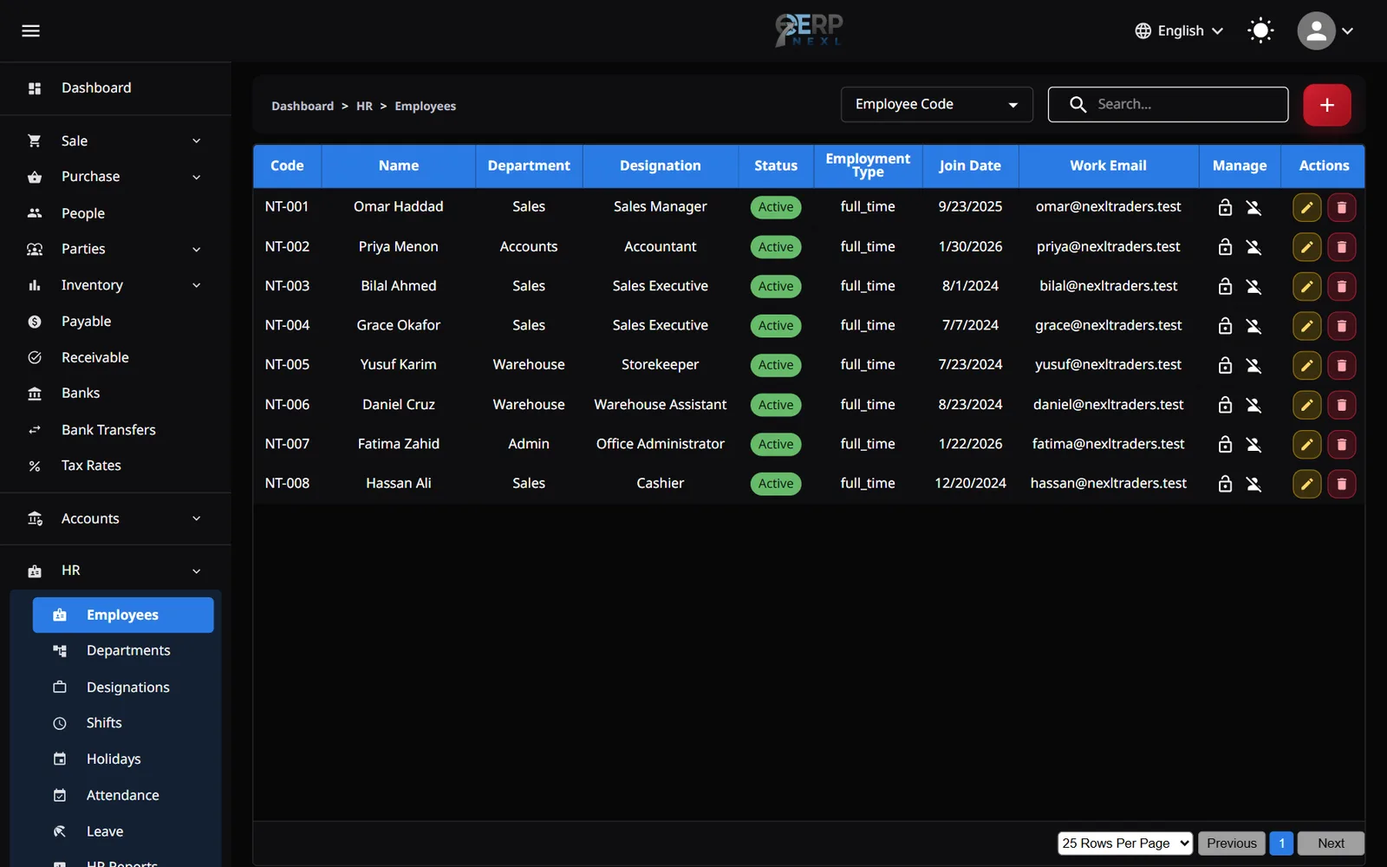Edit employee Omar Haddad with pencil icon

pos(1306,207)
